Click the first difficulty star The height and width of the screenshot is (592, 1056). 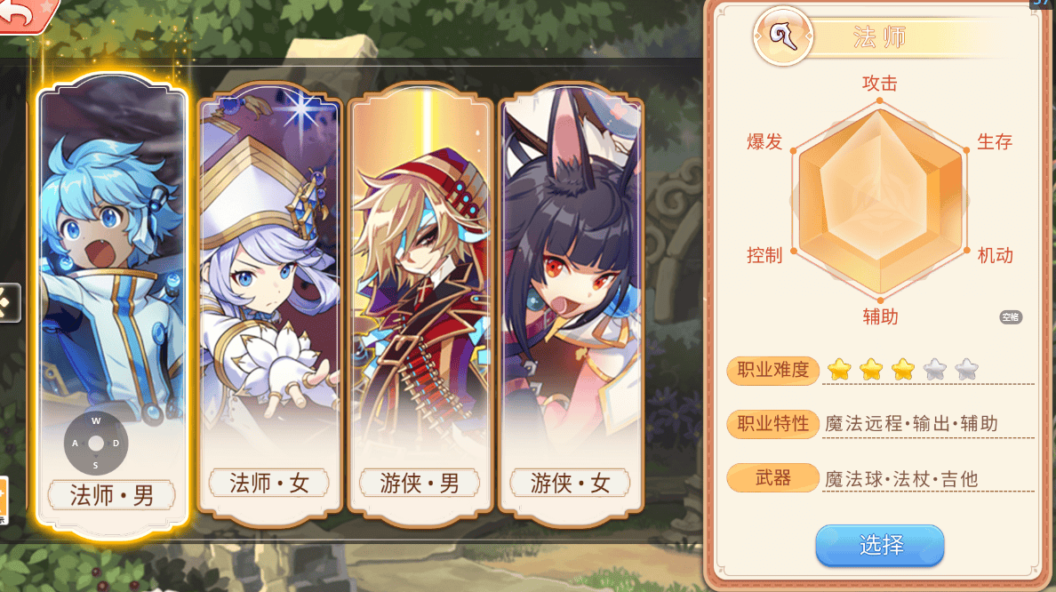tap(839, 370)
